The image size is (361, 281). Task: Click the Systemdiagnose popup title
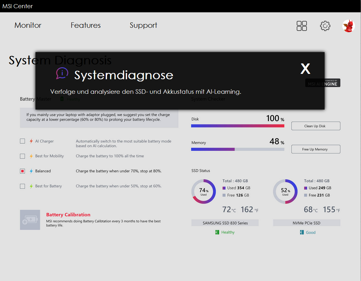click(x=123, y=75)
